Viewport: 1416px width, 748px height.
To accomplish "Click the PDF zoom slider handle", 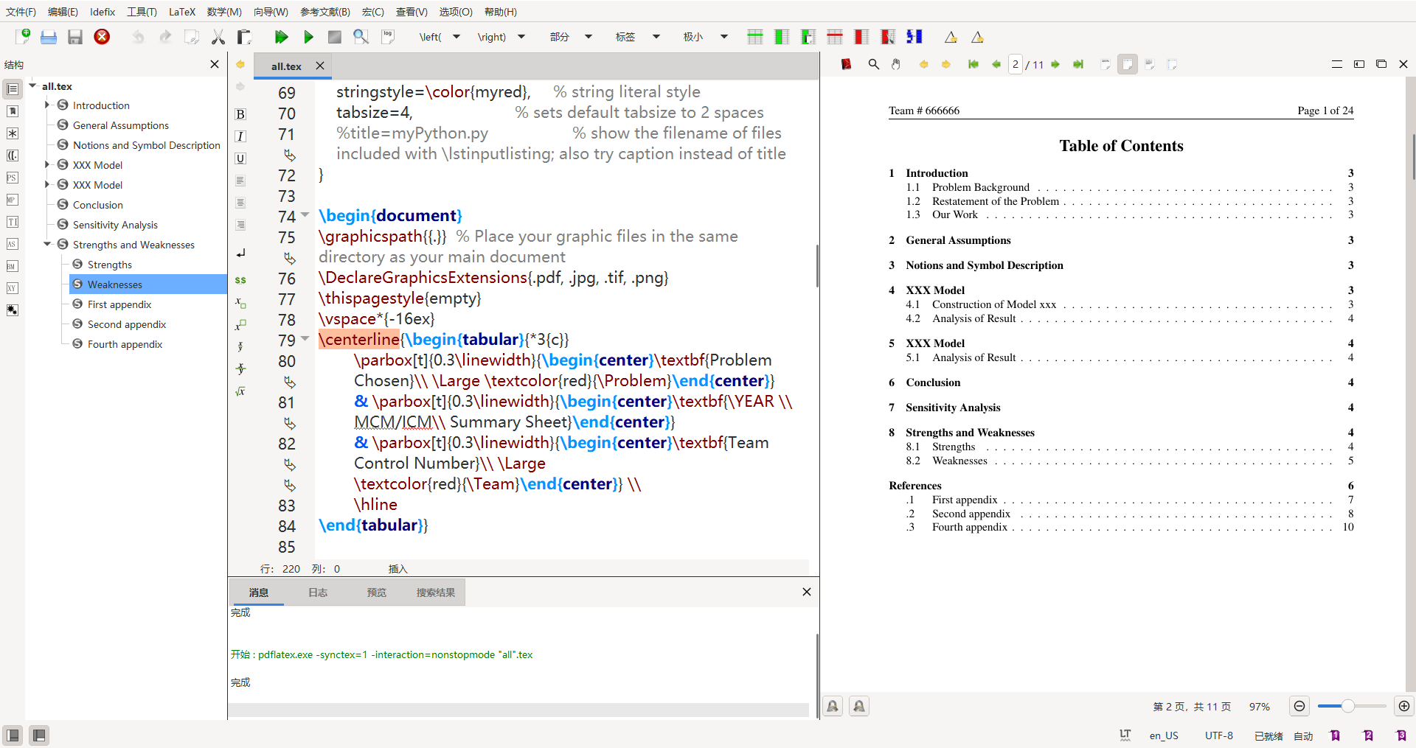I will tap(1347, 706).
